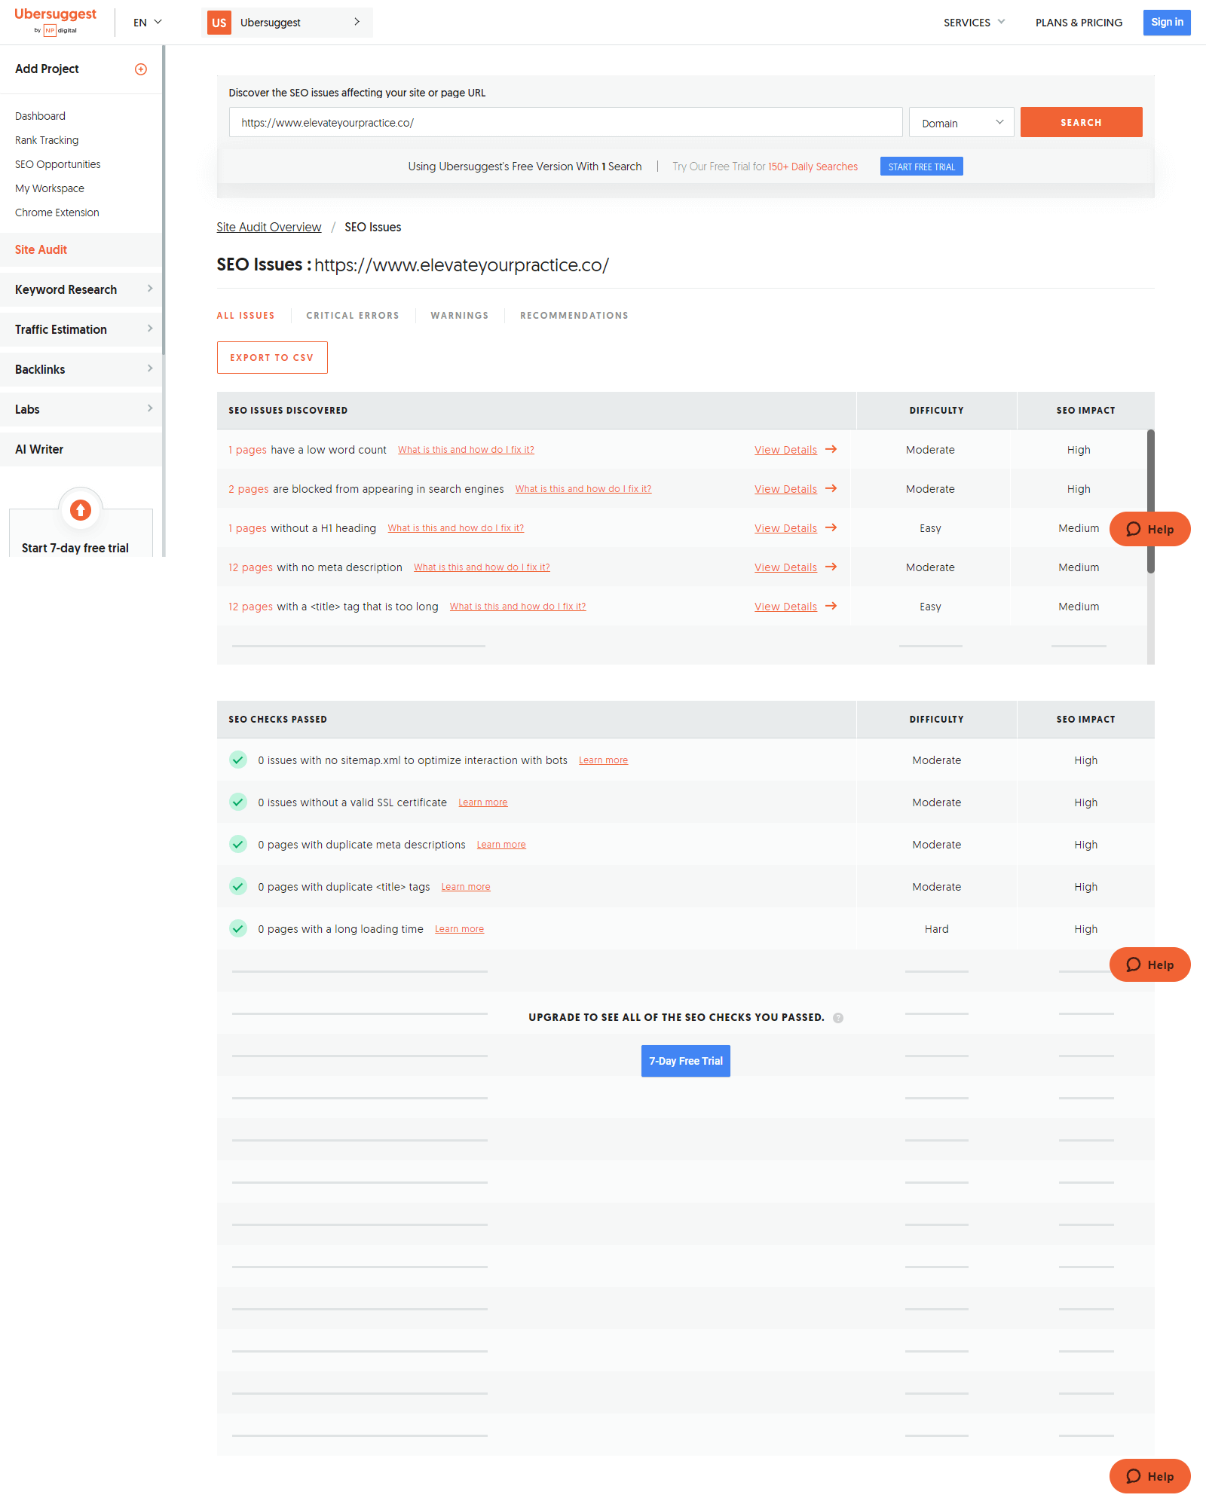Expand Keyword Research sidebar section
The width and height of the screenshot is (1206, 1504).
[81, 289]
